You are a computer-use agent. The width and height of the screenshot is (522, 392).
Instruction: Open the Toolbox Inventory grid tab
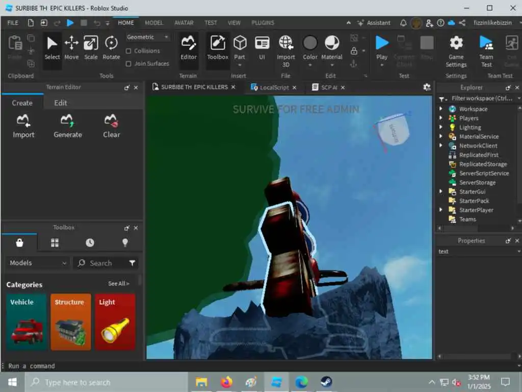coord(55,242)
